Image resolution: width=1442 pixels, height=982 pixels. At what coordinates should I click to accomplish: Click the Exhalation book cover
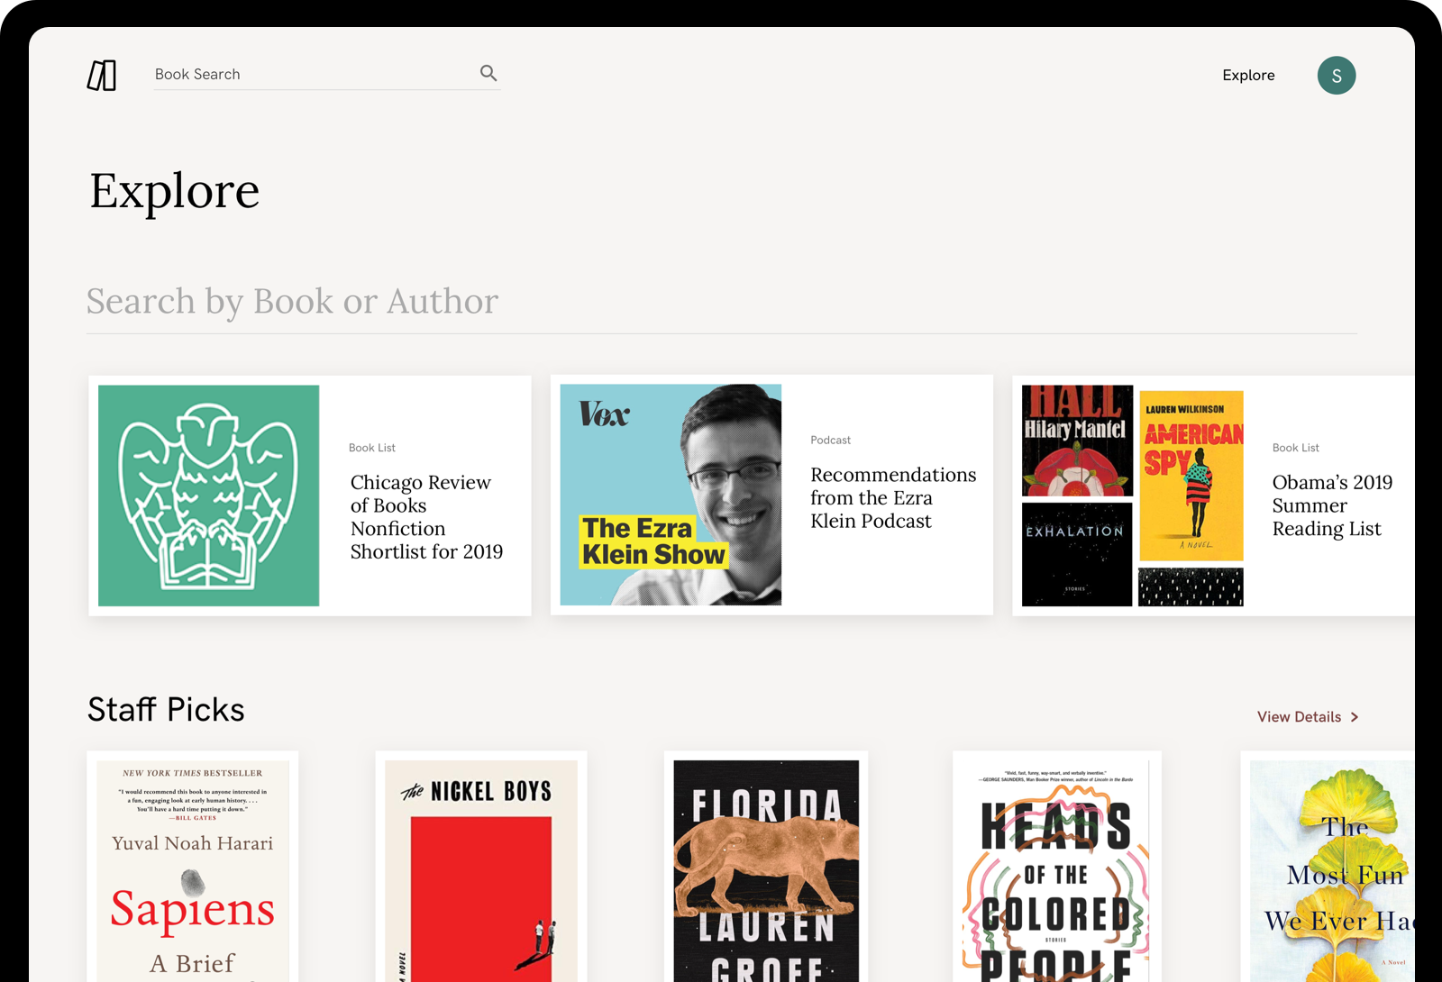[1077, 554]
